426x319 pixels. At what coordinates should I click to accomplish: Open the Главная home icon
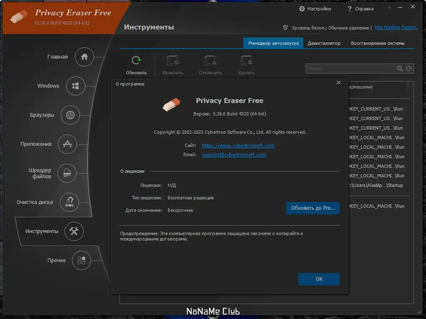84,56
